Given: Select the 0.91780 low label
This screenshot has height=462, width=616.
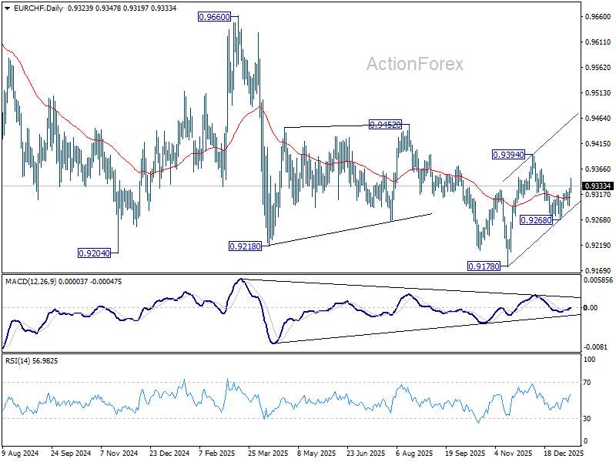Looking at the screenshot, I should coord(484,266).
